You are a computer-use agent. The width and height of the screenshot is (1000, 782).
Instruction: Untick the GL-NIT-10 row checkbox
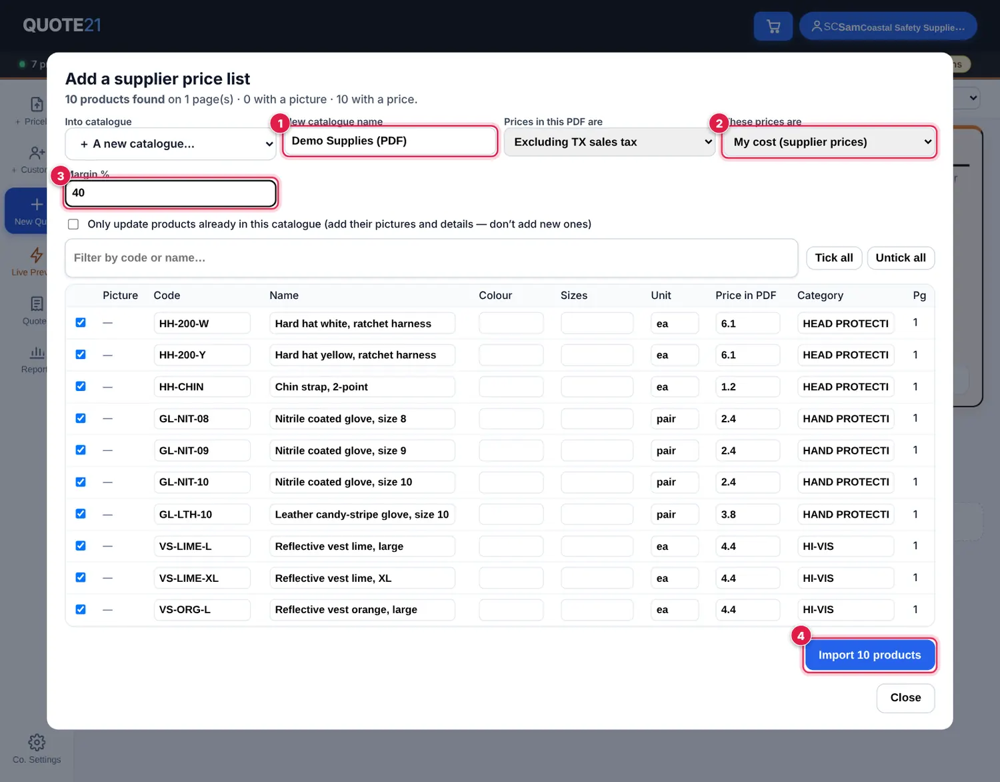81,482
